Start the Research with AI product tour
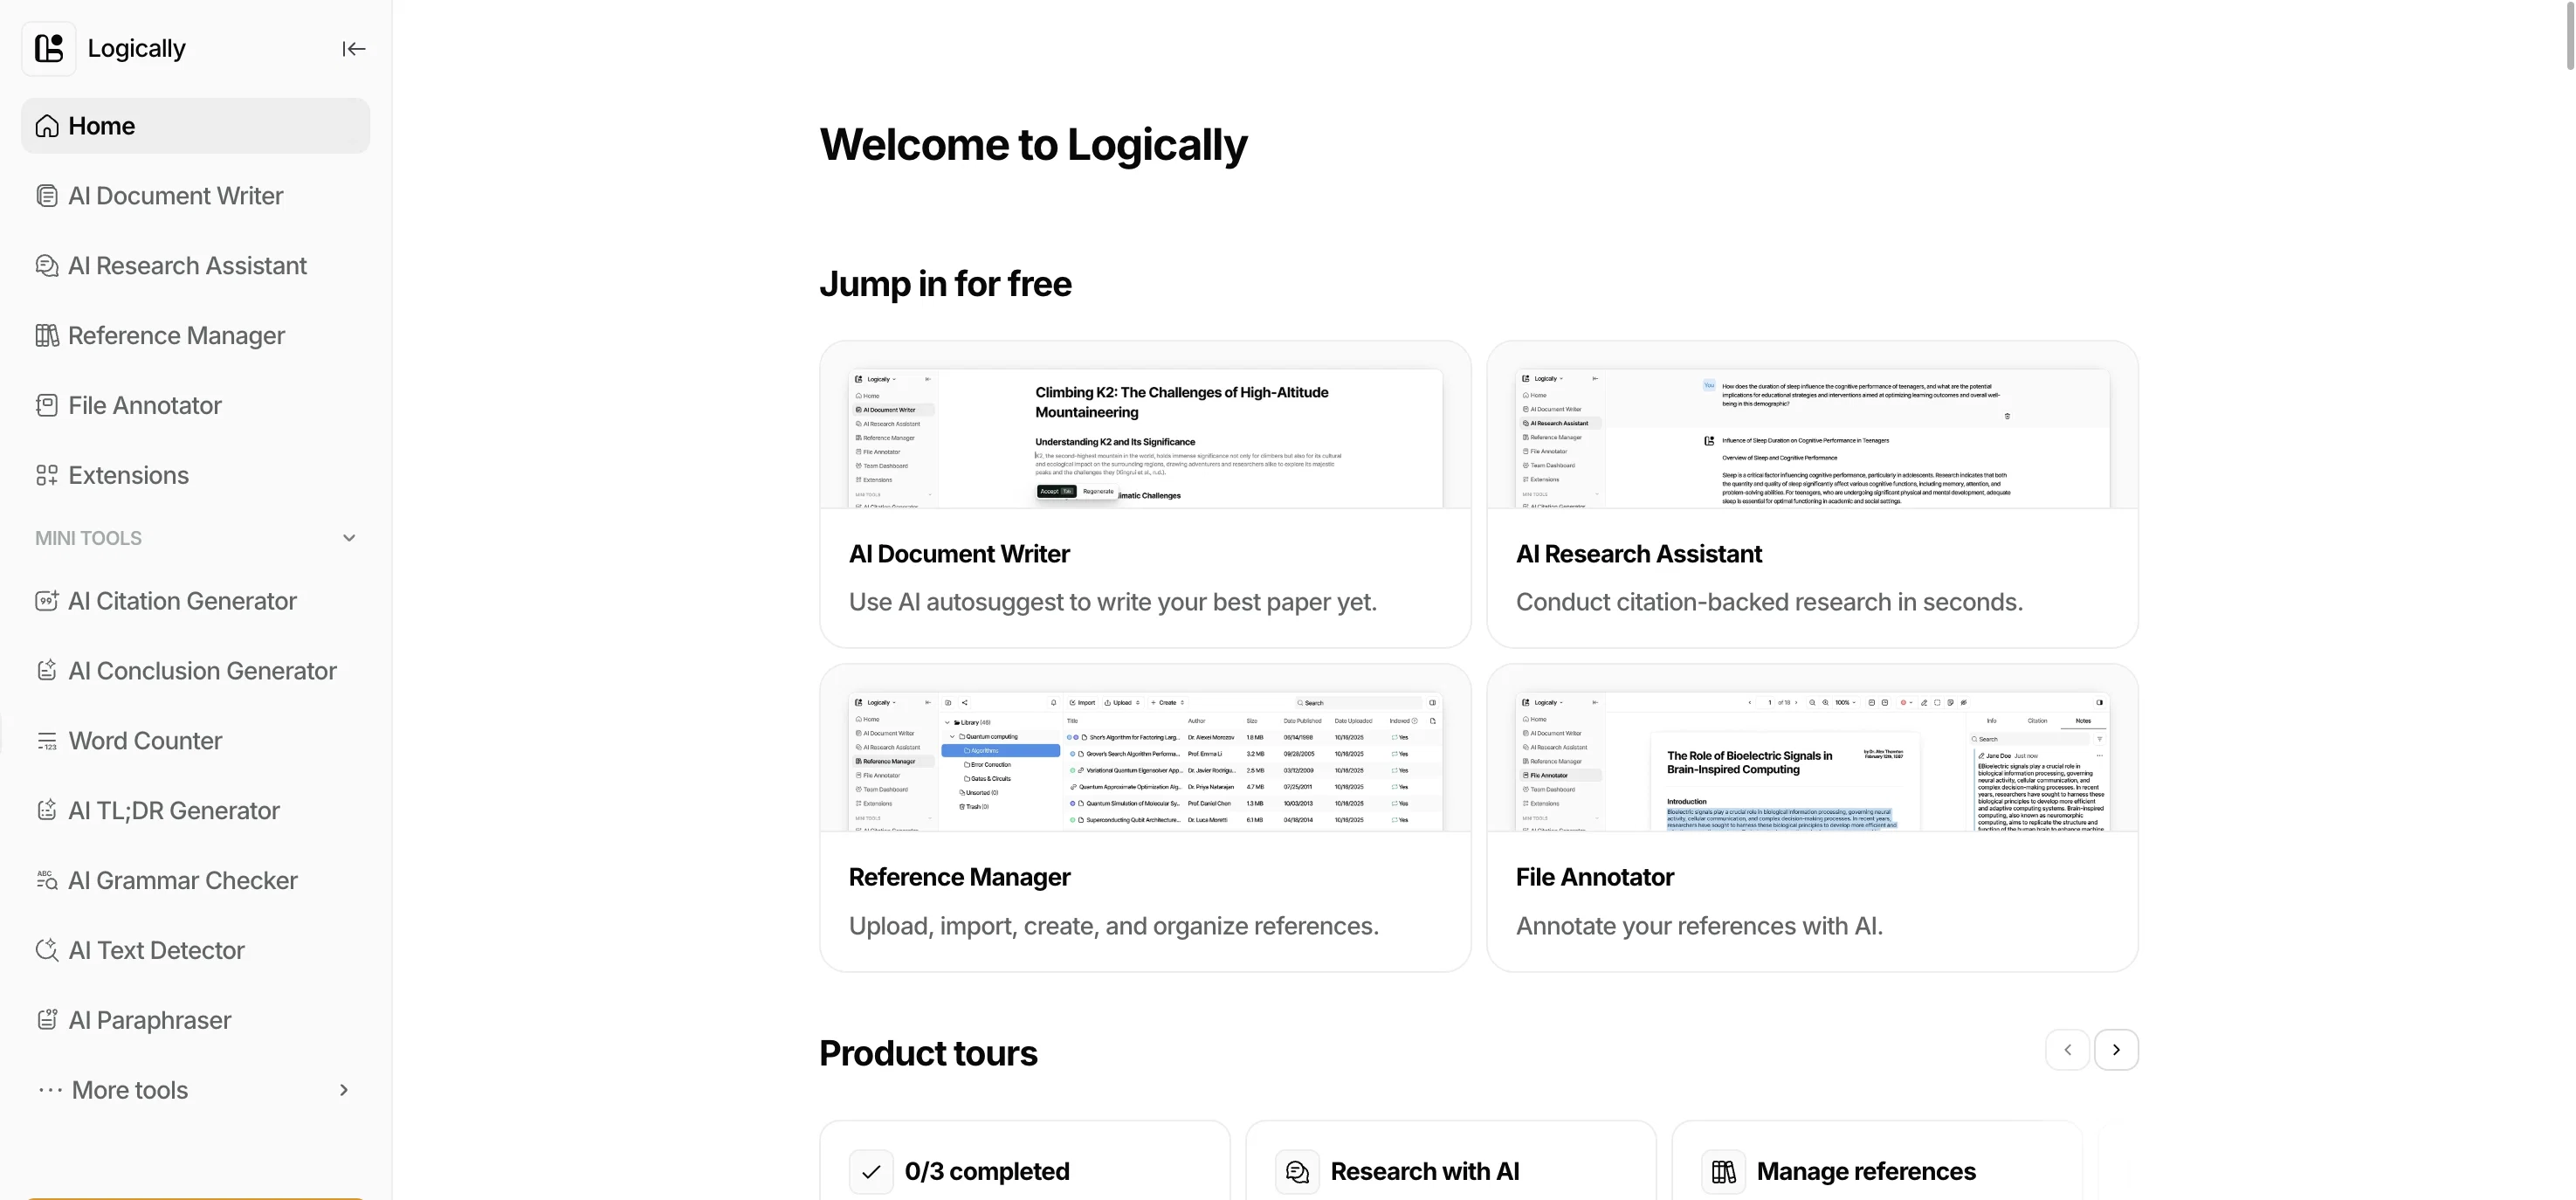 tap(1450, 1162)
